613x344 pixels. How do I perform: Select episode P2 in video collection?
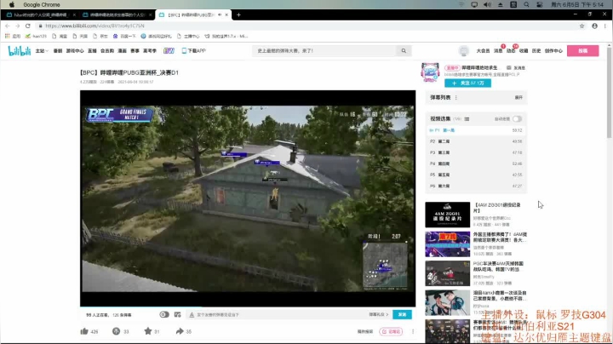point(476,141)
